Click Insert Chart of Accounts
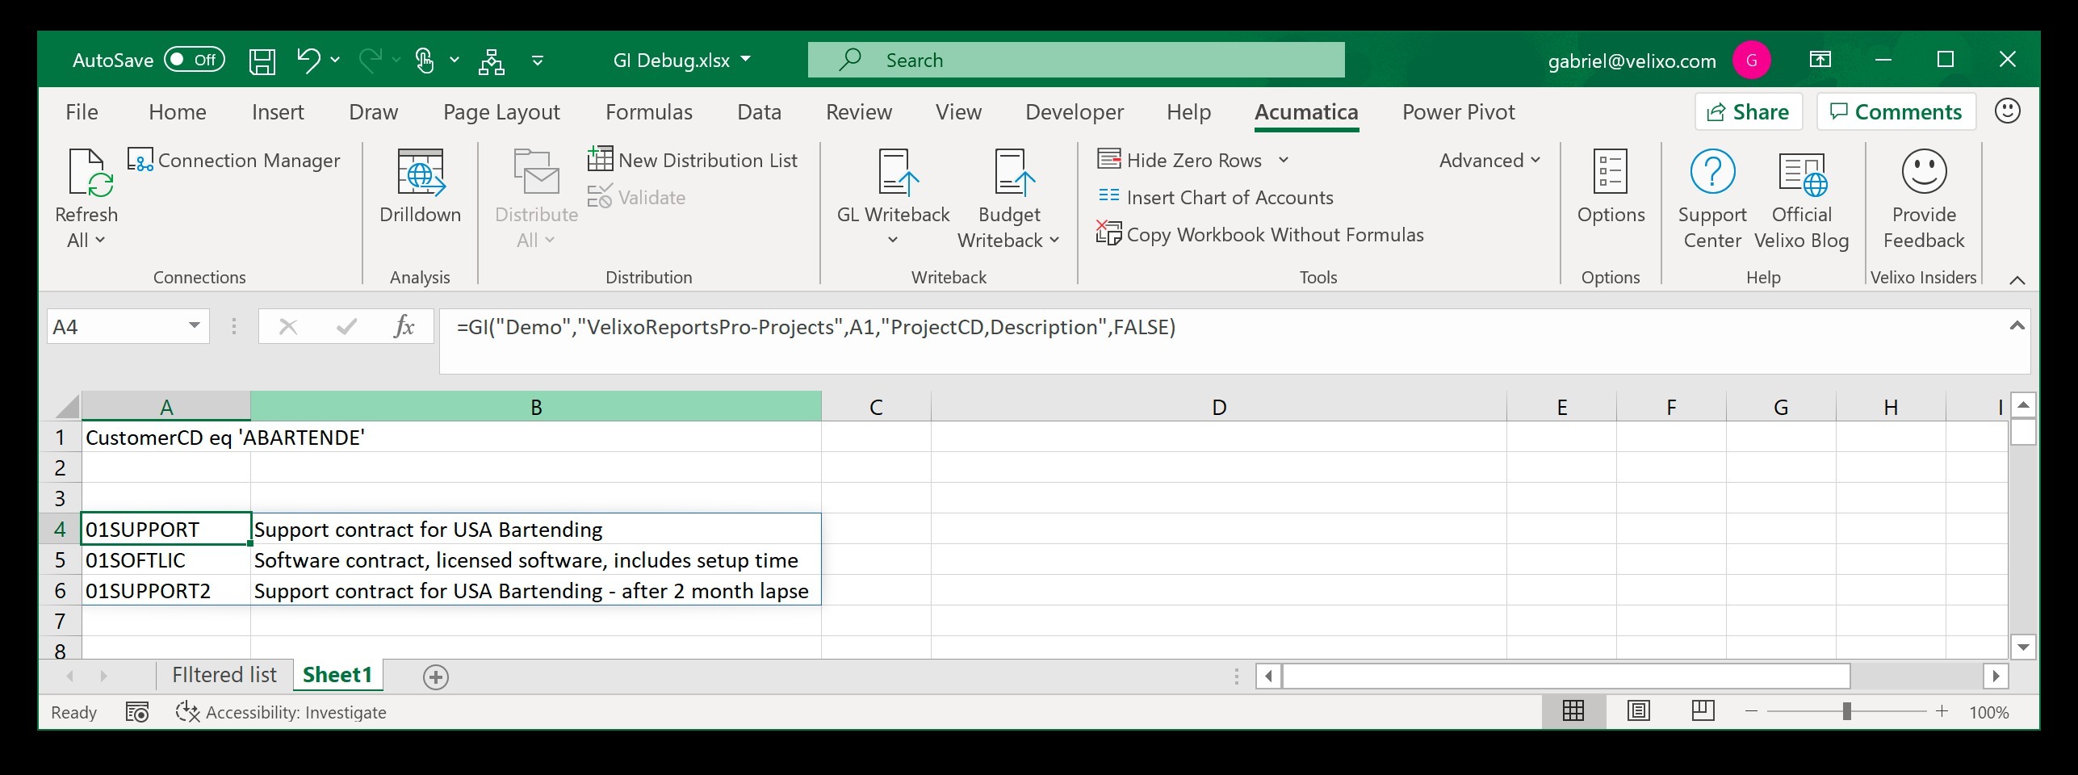The height and width of the screenshot is (775, 2078). coord(1215,197)
